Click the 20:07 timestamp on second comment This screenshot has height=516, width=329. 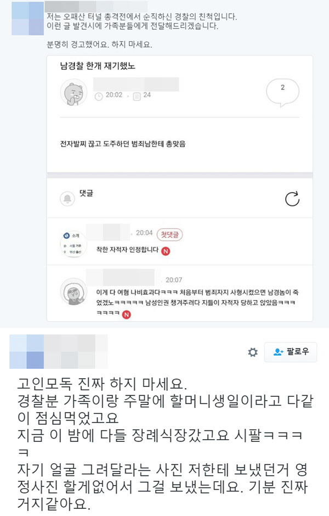tap(173, 280)
